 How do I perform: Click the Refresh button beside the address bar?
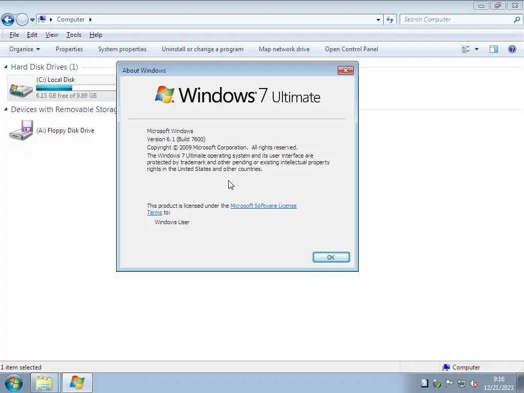click(389, 20)
